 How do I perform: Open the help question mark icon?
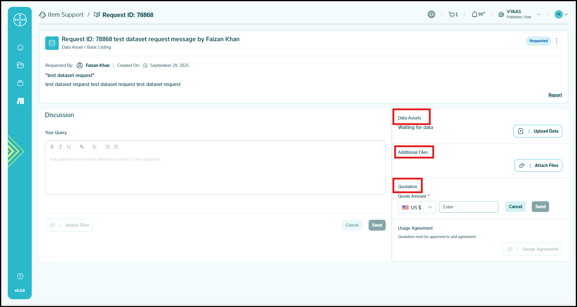pos(20,276)
